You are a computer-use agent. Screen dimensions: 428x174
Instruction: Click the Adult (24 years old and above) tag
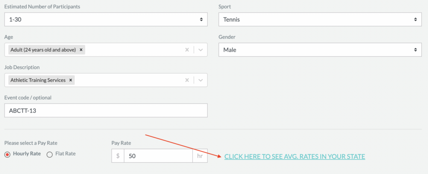pyautogui.click(x=43, y=50)
